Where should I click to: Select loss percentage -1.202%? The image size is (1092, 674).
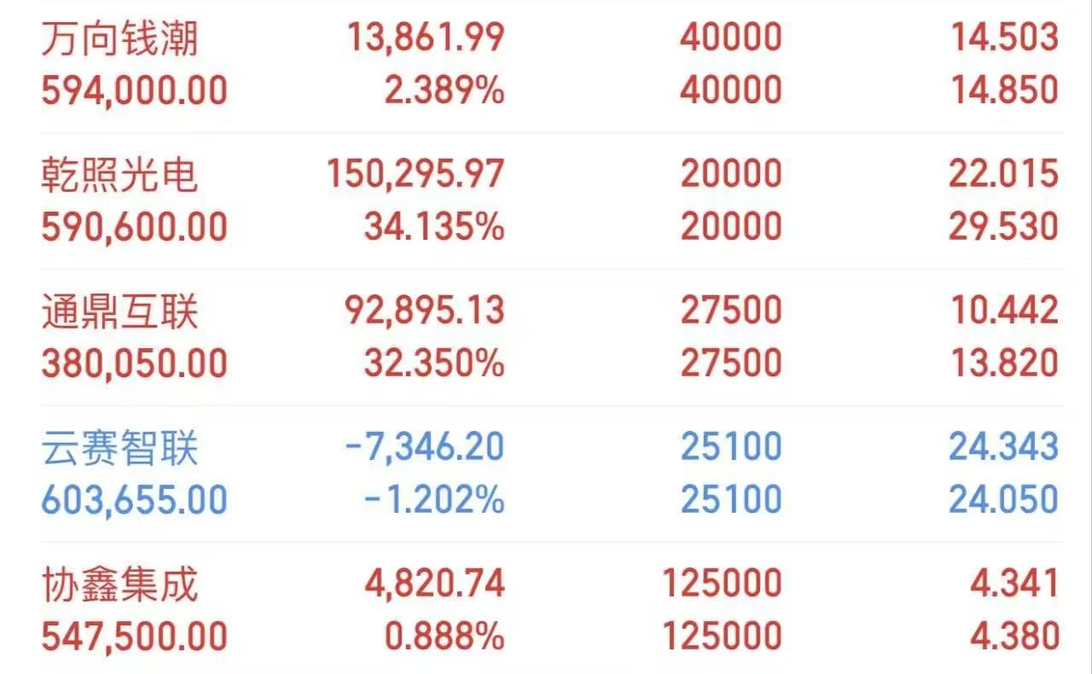click(434, 500)
